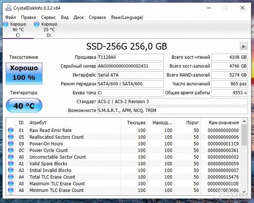254x203 pixels.
Task: Open the Язык(Language) menu
Action: click(127, 17)
